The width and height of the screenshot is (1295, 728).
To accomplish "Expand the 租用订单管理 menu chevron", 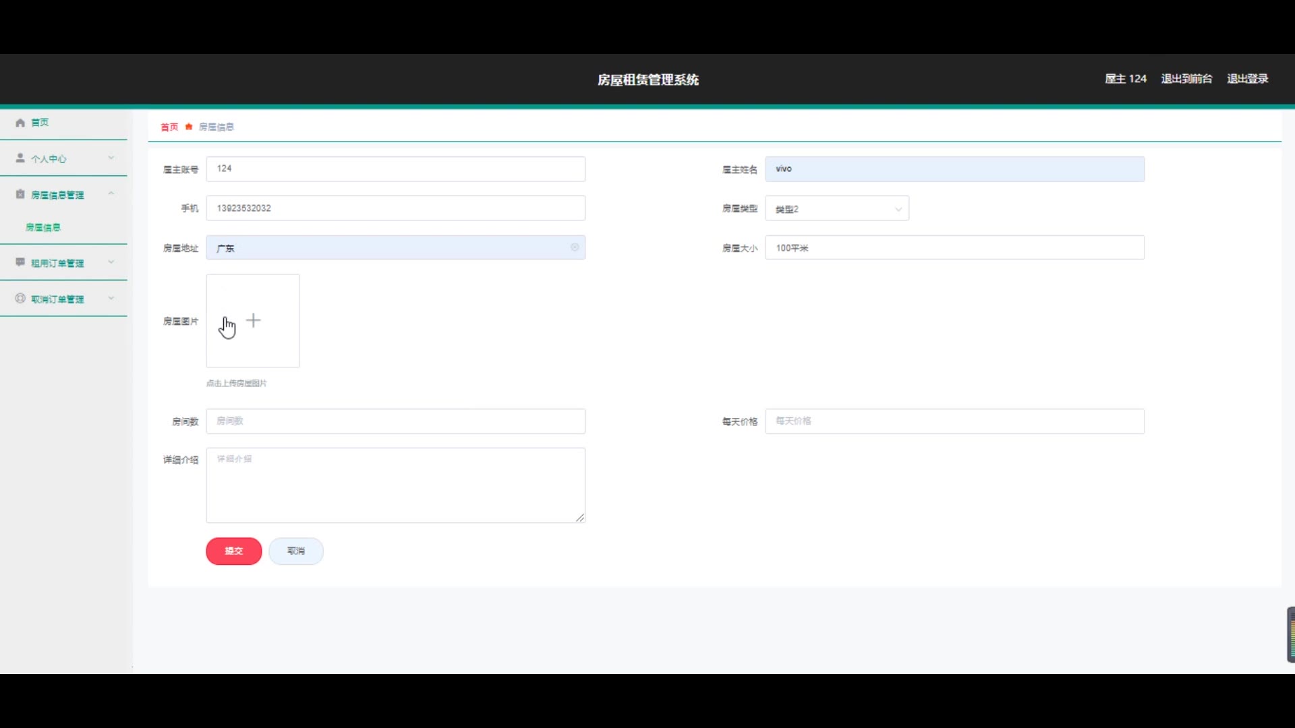I will click(x=111, y=262).
